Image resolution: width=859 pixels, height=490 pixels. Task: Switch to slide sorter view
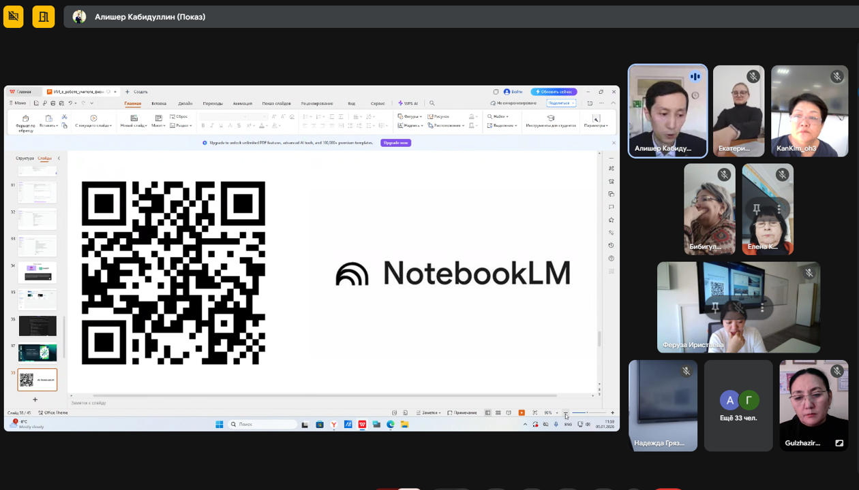click(x=498, y=413)
